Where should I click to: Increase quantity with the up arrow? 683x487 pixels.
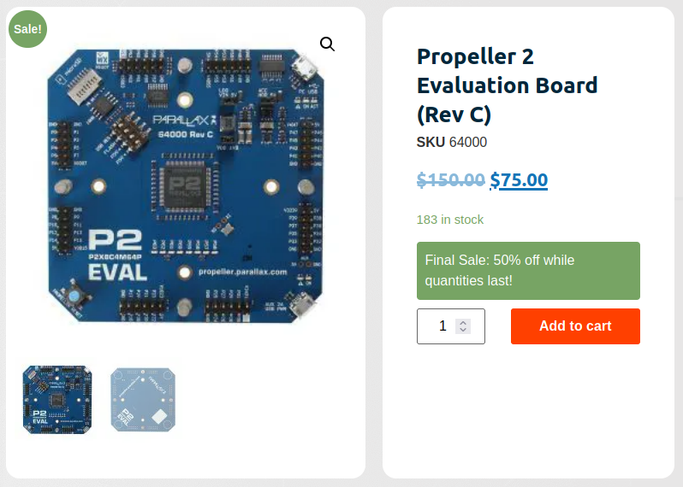point(463,322)
